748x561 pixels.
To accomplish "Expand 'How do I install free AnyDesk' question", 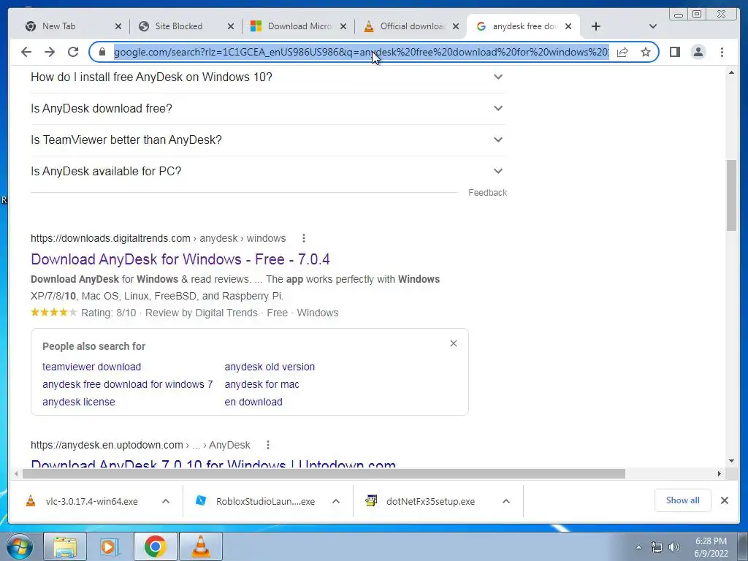I will click(267, 77).
